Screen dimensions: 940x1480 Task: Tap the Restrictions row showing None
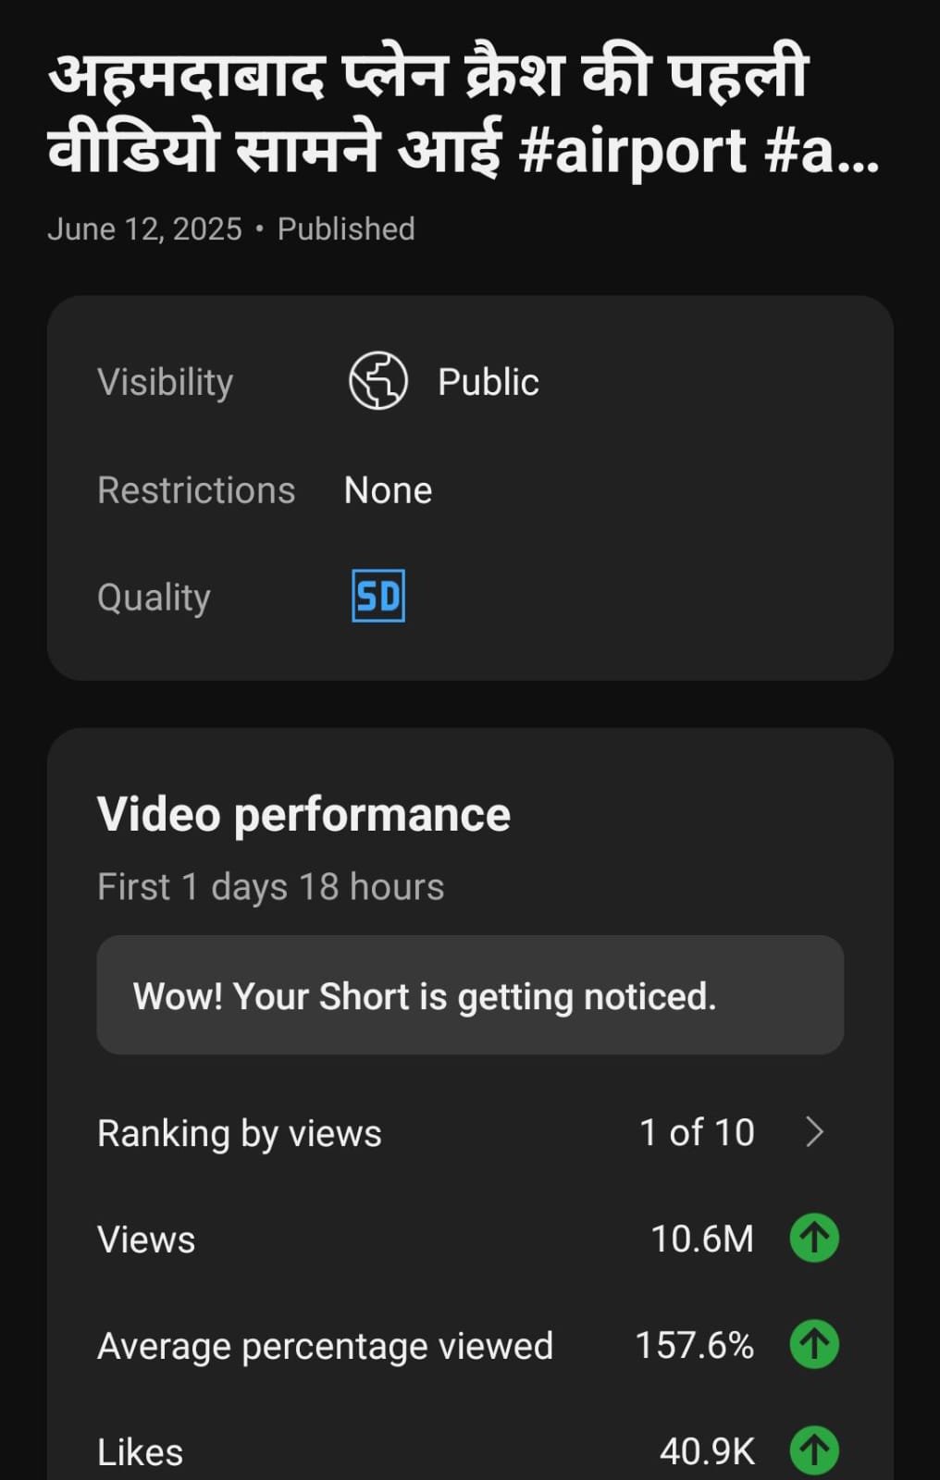click(470, 490)
